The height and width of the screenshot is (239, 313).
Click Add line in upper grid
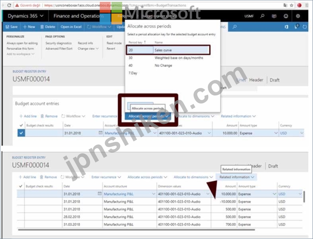click(x=28, y=116)
